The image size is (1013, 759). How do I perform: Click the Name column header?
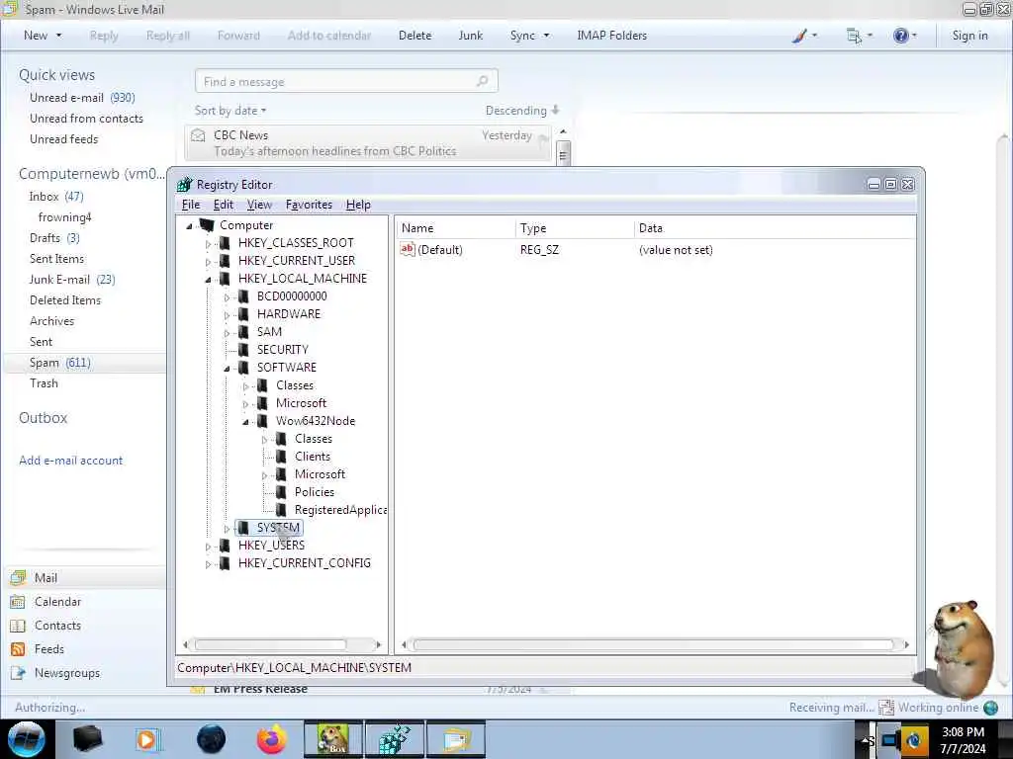(455, 228)
